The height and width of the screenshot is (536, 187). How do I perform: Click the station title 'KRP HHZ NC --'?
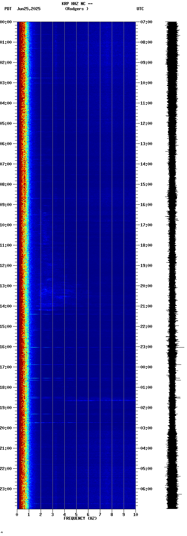(x=77, y=4)
